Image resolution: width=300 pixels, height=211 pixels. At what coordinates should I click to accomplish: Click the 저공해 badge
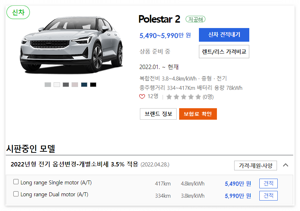point(195,19)
